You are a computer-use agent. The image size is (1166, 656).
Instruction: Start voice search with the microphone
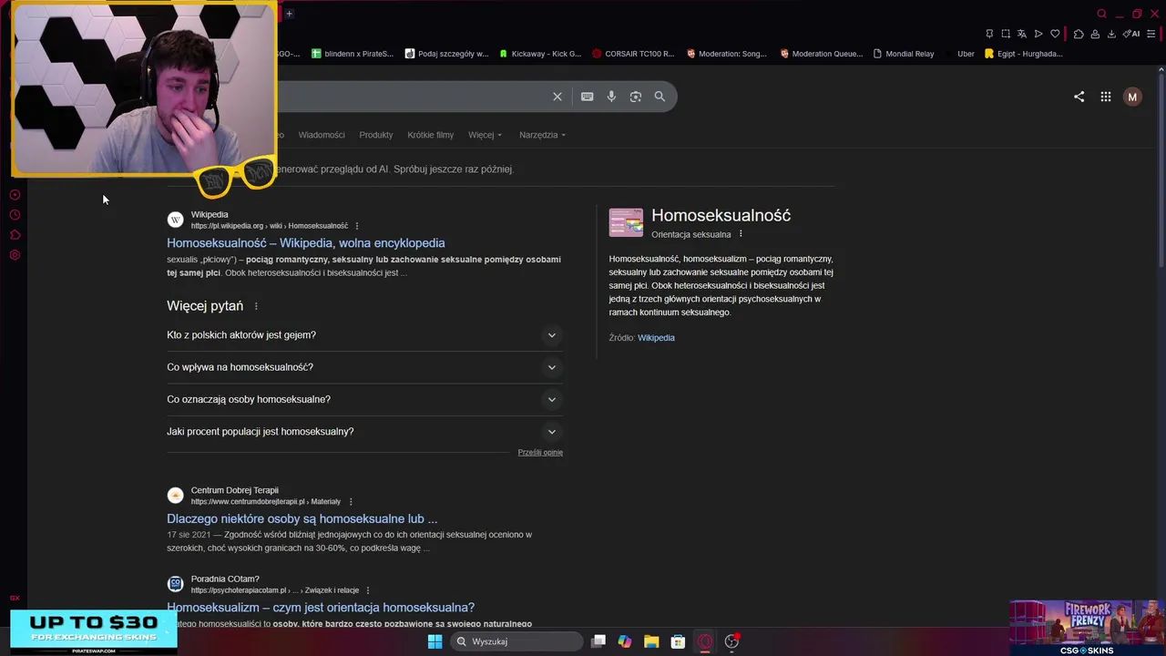[611, 97]
